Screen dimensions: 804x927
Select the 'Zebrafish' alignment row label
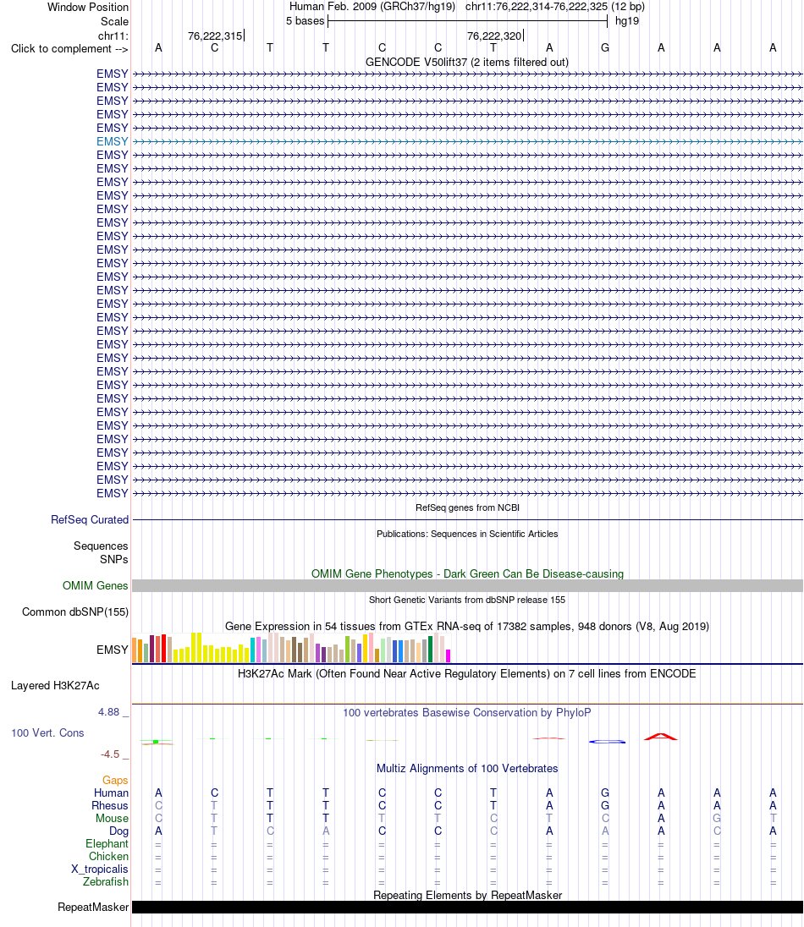pyautogui.click(x=106, y=881)
